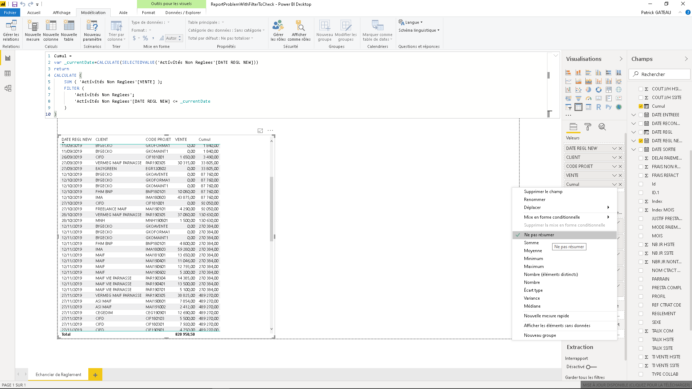Open the table visual's more options ellipsis
The width and height of the screenshot is (692, 389).
tap(270, 131)
